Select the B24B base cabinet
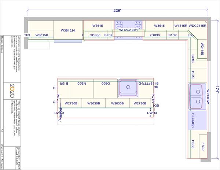Image resolution: width=220 pixels, height=170 pixels. coord(193,59)
